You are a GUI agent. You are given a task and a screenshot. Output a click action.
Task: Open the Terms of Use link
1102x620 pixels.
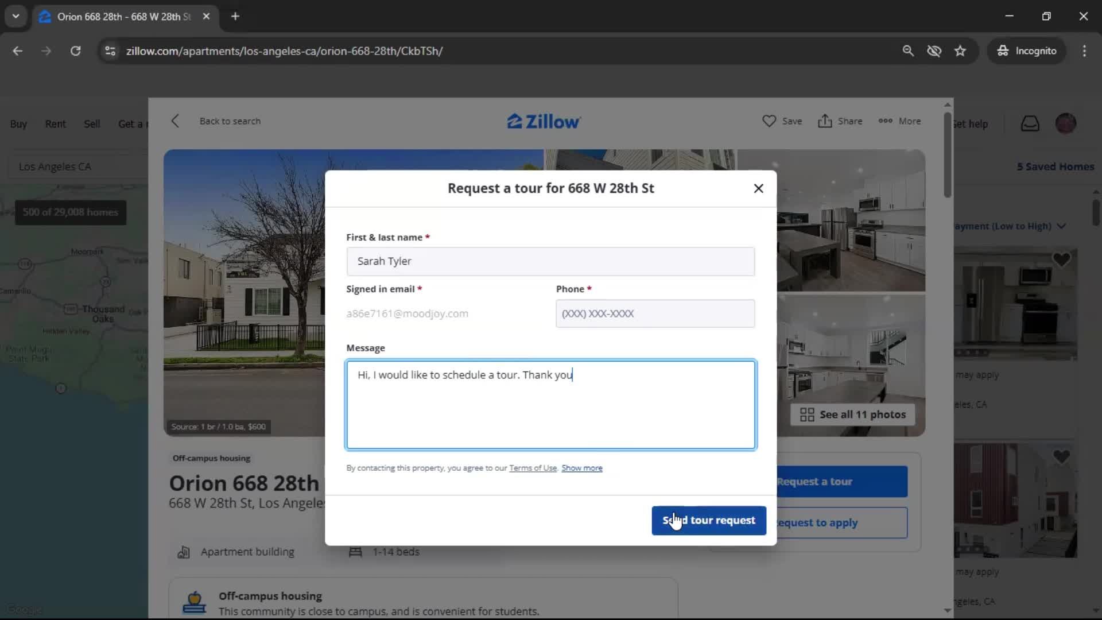click(533, 468)
